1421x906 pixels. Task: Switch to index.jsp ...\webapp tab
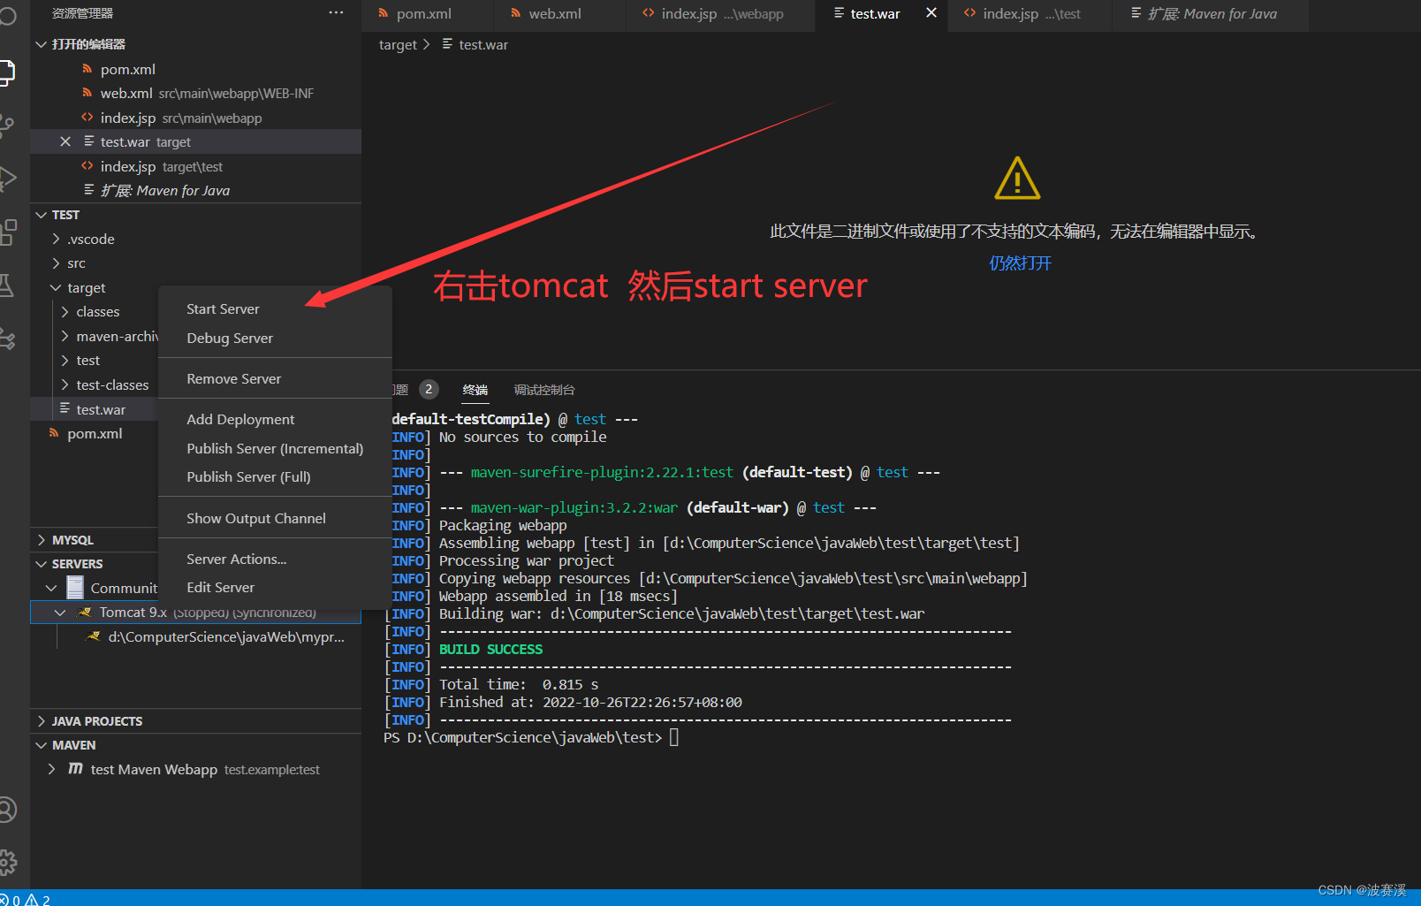[x=720, y=14]
